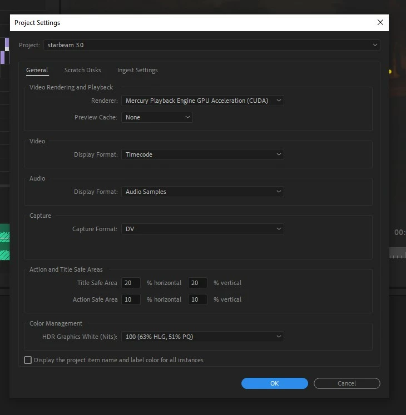The image size is (406, 415).
Task: Click the Action Safe Area horizontal field
Action: click(131, 299)
